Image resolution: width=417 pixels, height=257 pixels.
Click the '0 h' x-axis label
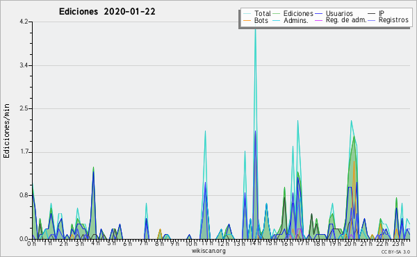click(31, 243)
